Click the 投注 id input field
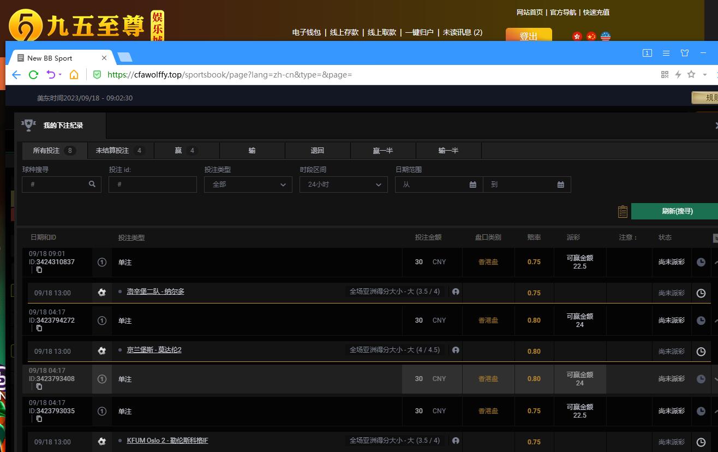This screenshot has height=452, width=718. (152, 185)
